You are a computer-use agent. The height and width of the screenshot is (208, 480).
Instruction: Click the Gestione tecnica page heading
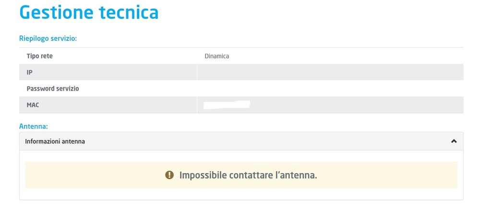tap(89, 13)
